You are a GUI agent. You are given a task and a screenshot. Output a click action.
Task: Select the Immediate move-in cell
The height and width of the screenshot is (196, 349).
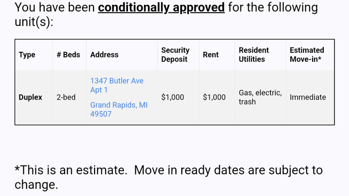pos(308,97)
